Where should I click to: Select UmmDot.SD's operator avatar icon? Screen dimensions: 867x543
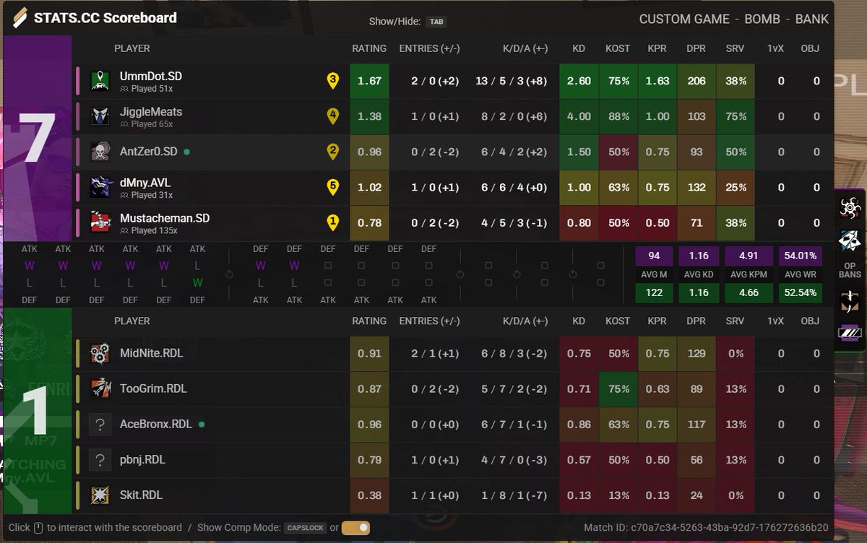pos(100,81)
